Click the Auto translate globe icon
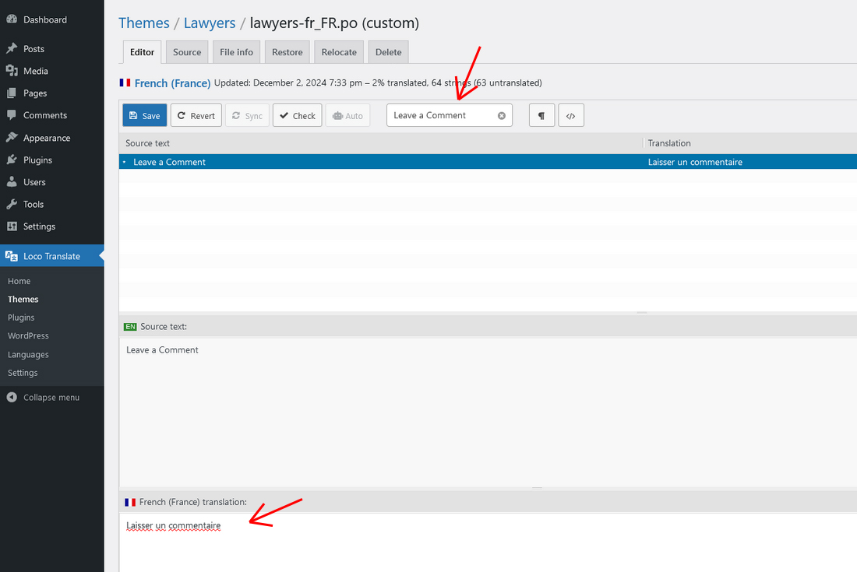 point(347,114)
